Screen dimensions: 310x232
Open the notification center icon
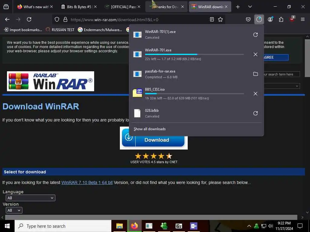pos(300,226)
